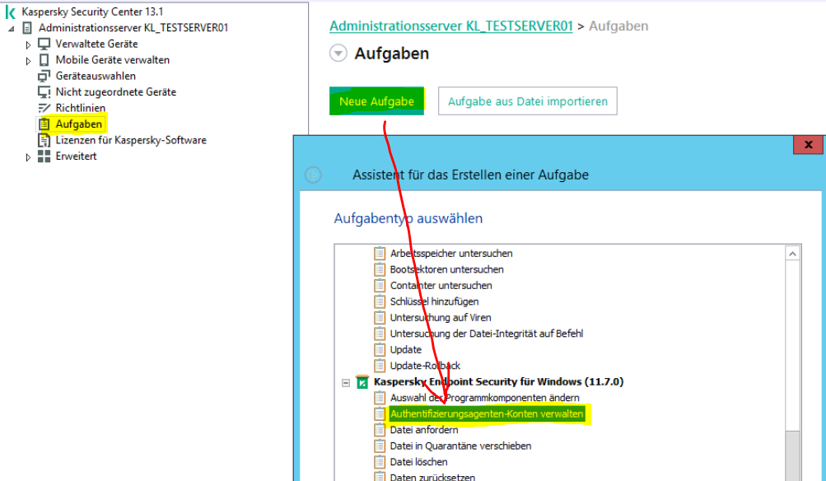This screenshot has height=481, width=826.
Task: Toggle the round dropdown beside Aufgaben heading
Action: tap(338, 54)
